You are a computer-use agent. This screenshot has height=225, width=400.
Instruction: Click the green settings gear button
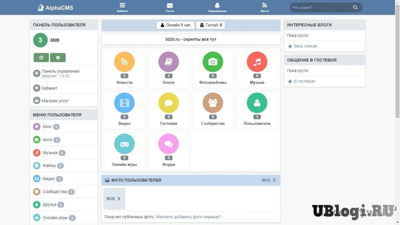pos(58,58)
